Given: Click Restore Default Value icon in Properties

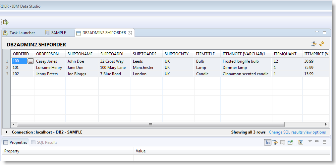Looking at the screenshot, I should click(x=283, y=142).
